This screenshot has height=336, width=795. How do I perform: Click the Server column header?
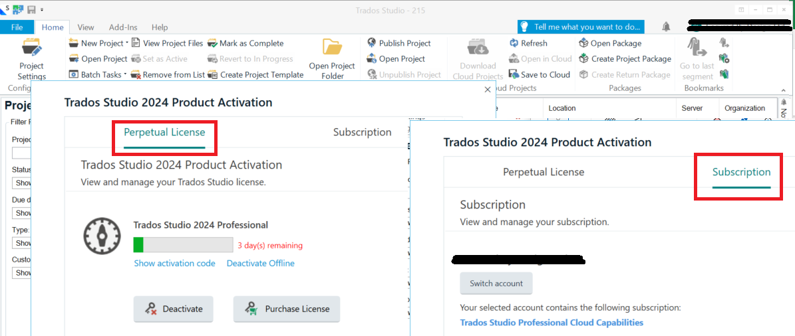pyautogui.click(x=692, y=108)
